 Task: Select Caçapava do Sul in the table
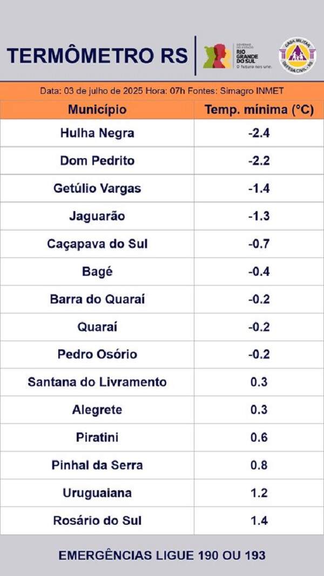(x=97, y=244)
